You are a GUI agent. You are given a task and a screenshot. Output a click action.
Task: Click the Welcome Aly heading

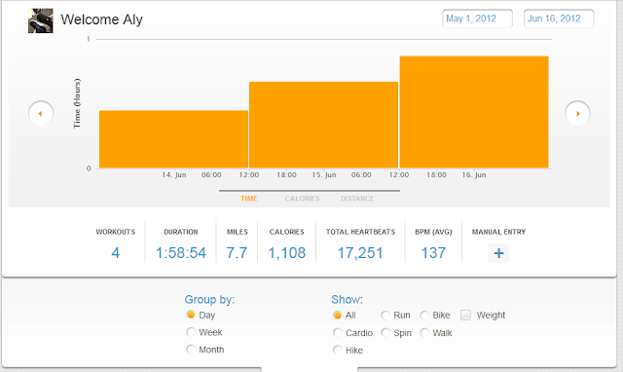[x=101, y=19]
